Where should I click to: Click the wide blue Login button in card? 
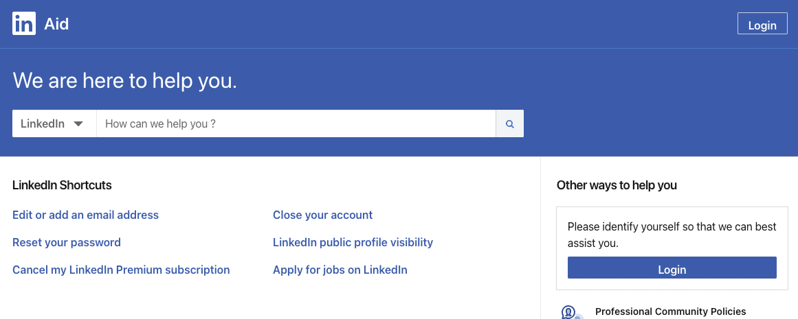coord(672,268)
